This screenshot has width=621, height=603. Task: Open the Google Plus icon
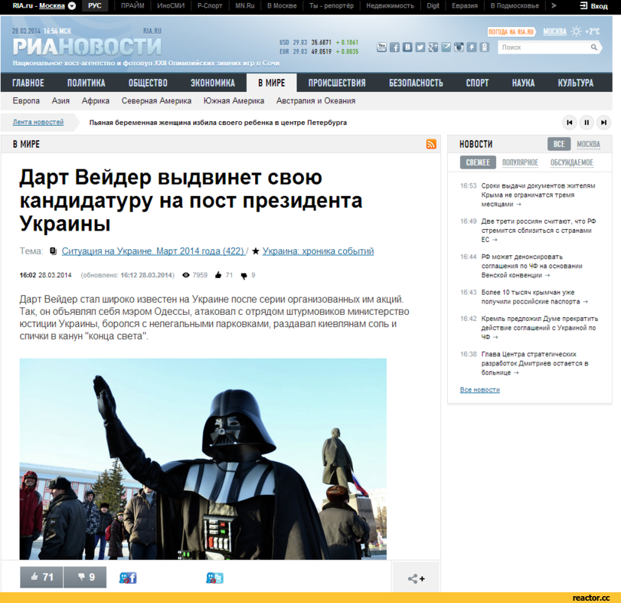(433, 48)
